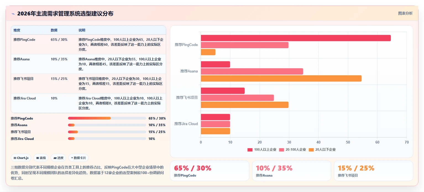The height and width of the screenshot is (192, 424).
Task: Click the orange bar for 推荐飞书项目
Action: (245, 105)
